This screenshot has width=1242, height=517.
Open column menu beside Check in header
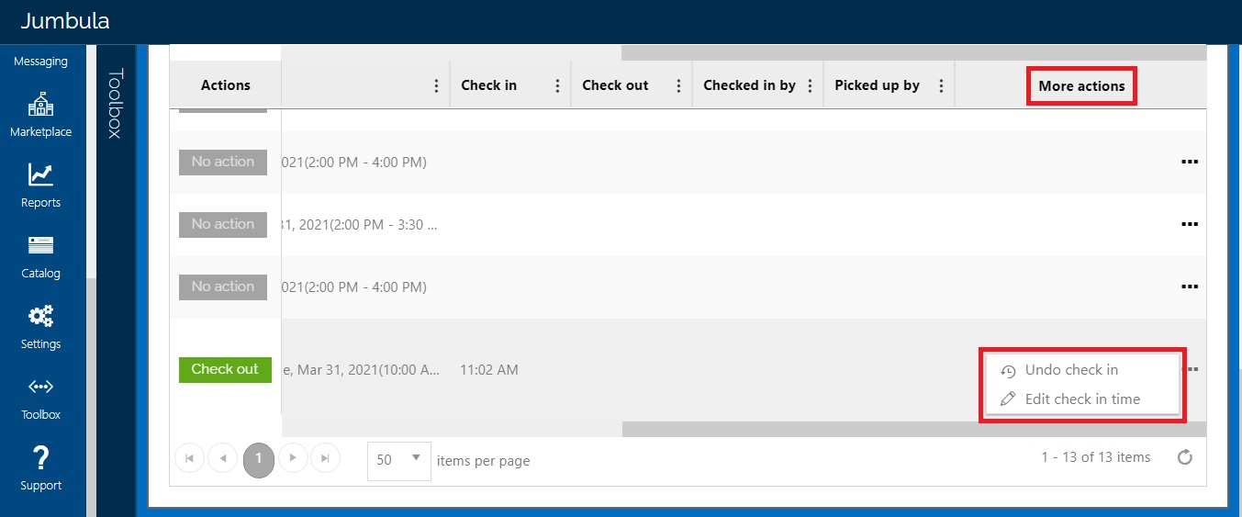click(557, 85)
